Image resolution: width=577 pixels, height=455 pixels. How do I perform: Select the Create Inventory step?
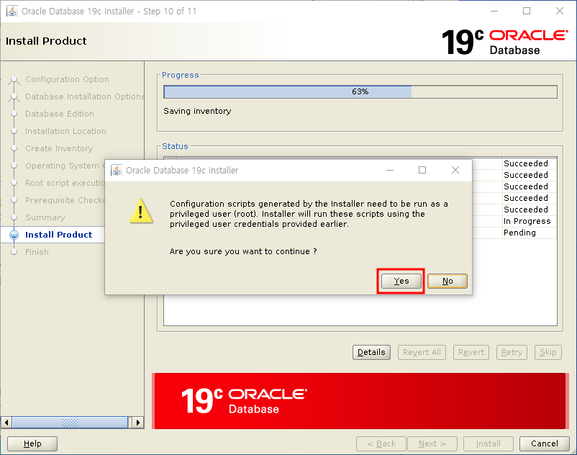coord(59,148)
